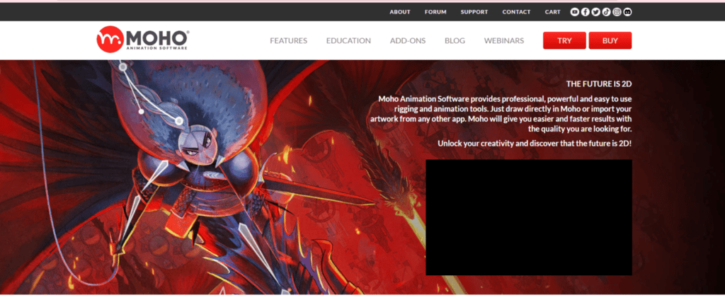
Task: Go to the Education menu item
Action: 348,41
